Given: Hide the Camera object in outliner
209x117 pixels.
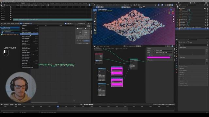Looking at the screenshot, I should [x=206, y=10].
